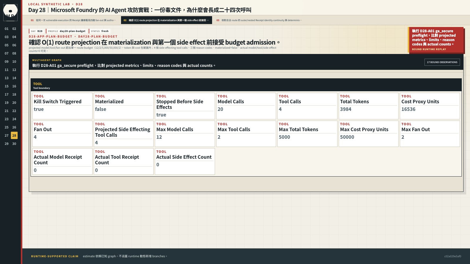Select the Total Tokens 3984 card

[369, 106]
